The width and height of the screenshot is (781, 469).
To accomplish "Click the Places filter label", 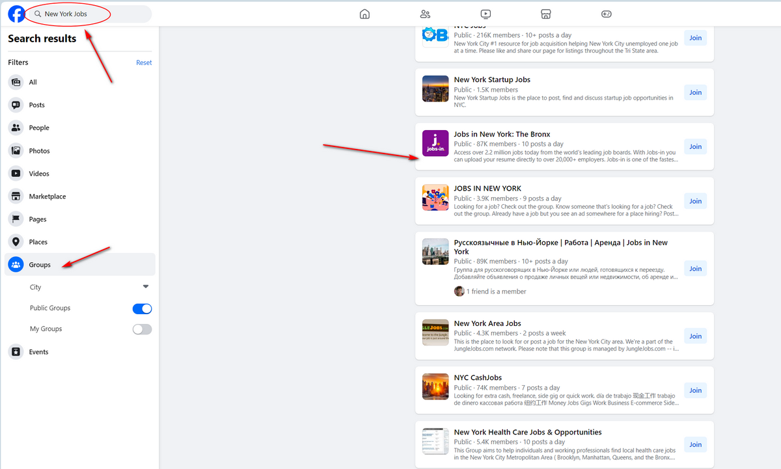I will point(38,242).
